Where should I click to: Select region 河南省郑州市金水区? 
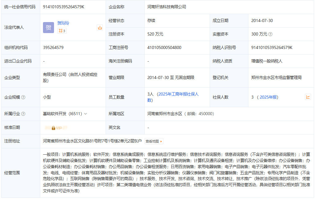165,114
